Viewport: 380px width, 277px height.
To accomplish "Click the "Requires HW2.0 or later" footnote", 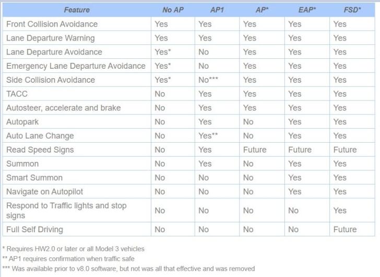I will tap(73, 249).
